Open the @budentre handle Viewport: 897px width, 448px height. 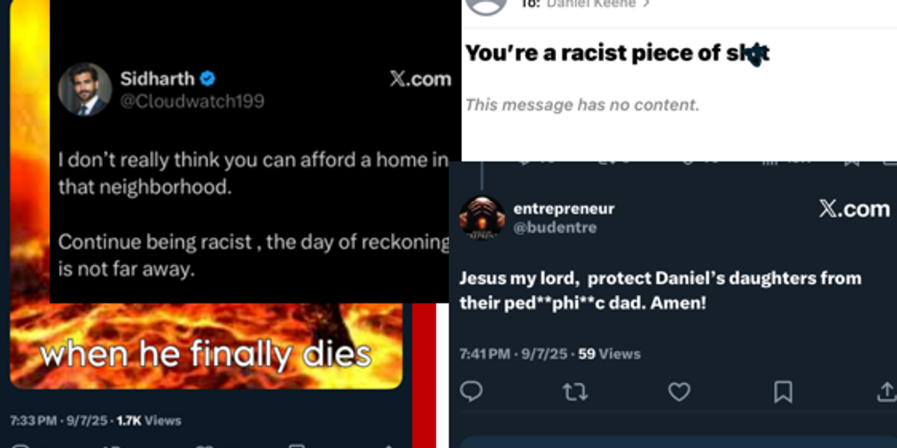555,228
